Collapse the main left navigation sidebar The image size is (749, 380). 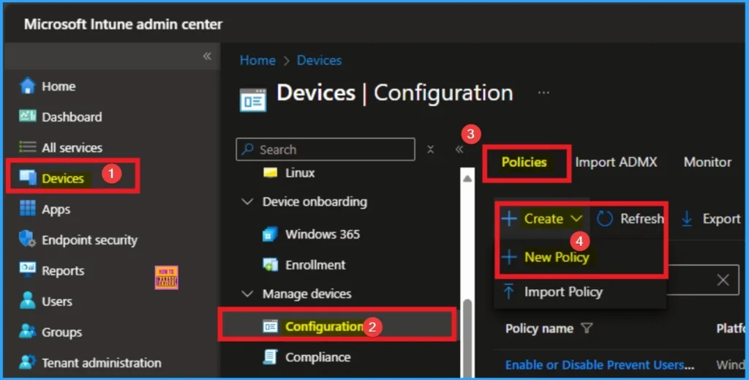tap(207, 56)
